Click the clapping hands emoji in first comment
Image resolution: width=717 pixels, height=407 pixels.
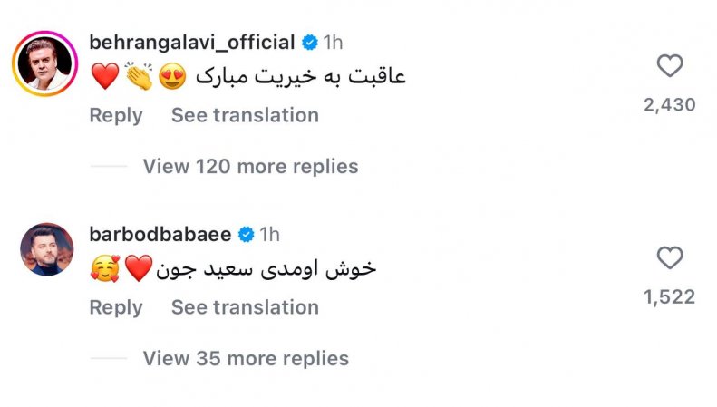click(x=140, y=77)
